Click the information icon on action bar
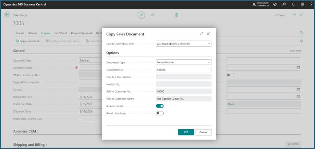315x149 pixels. [x=301, y=33]
